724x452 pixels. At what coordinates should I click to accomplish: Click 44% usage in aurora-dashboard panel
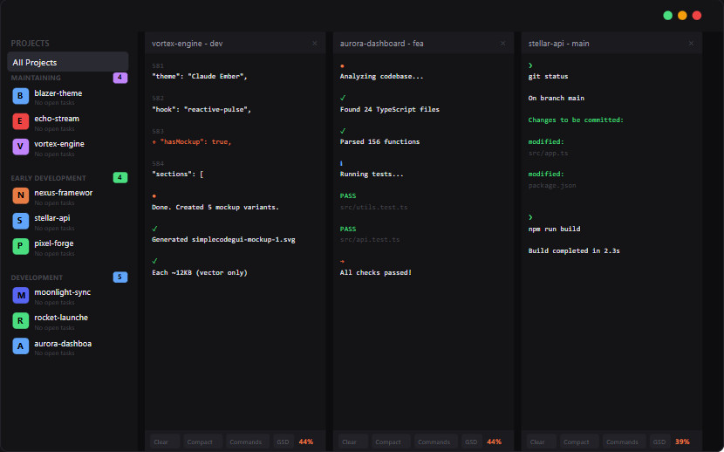494,442
